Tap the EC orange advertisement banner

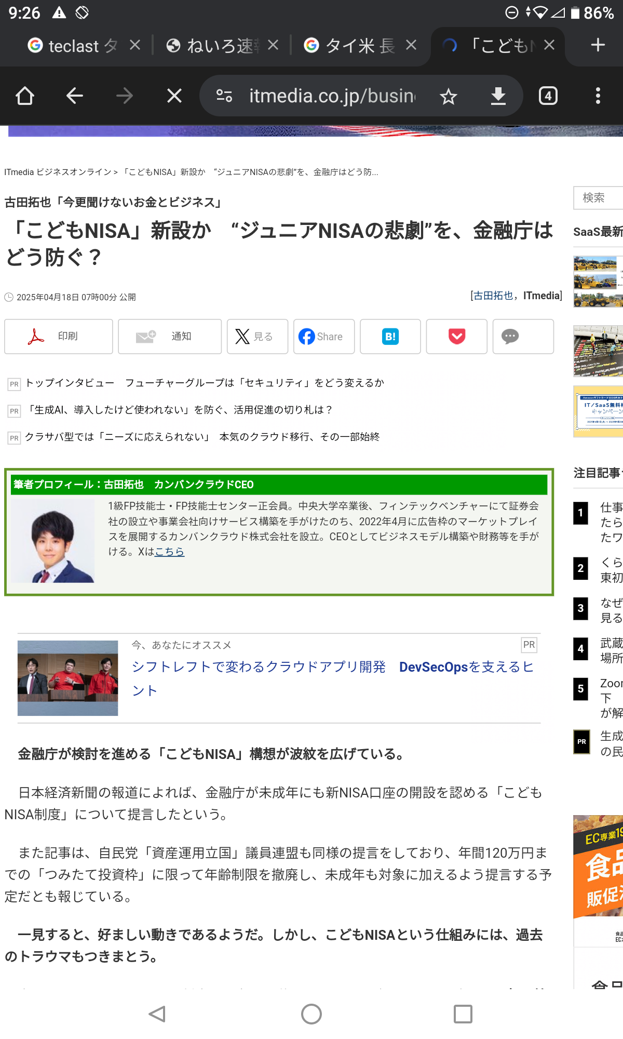(x=598, y=867)
